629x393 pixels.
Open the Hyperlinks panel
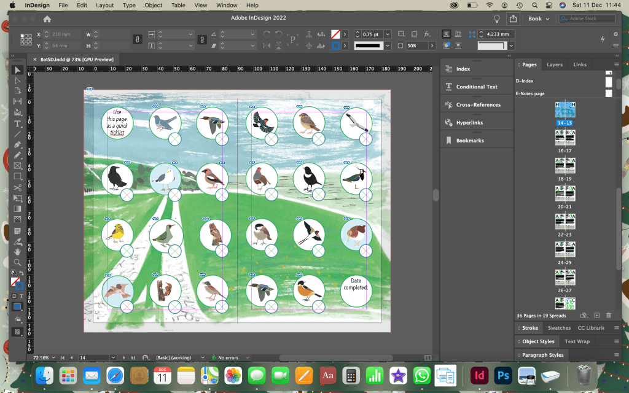(470, 123)
